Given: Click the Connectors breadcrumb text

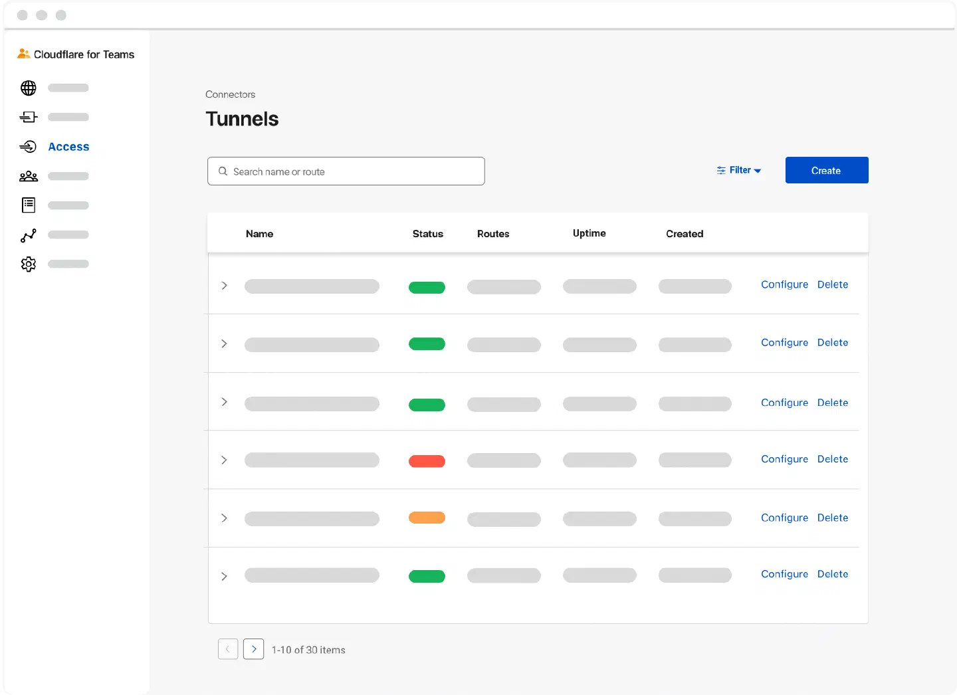Looking at the screenshot, I should click(230, 94).
